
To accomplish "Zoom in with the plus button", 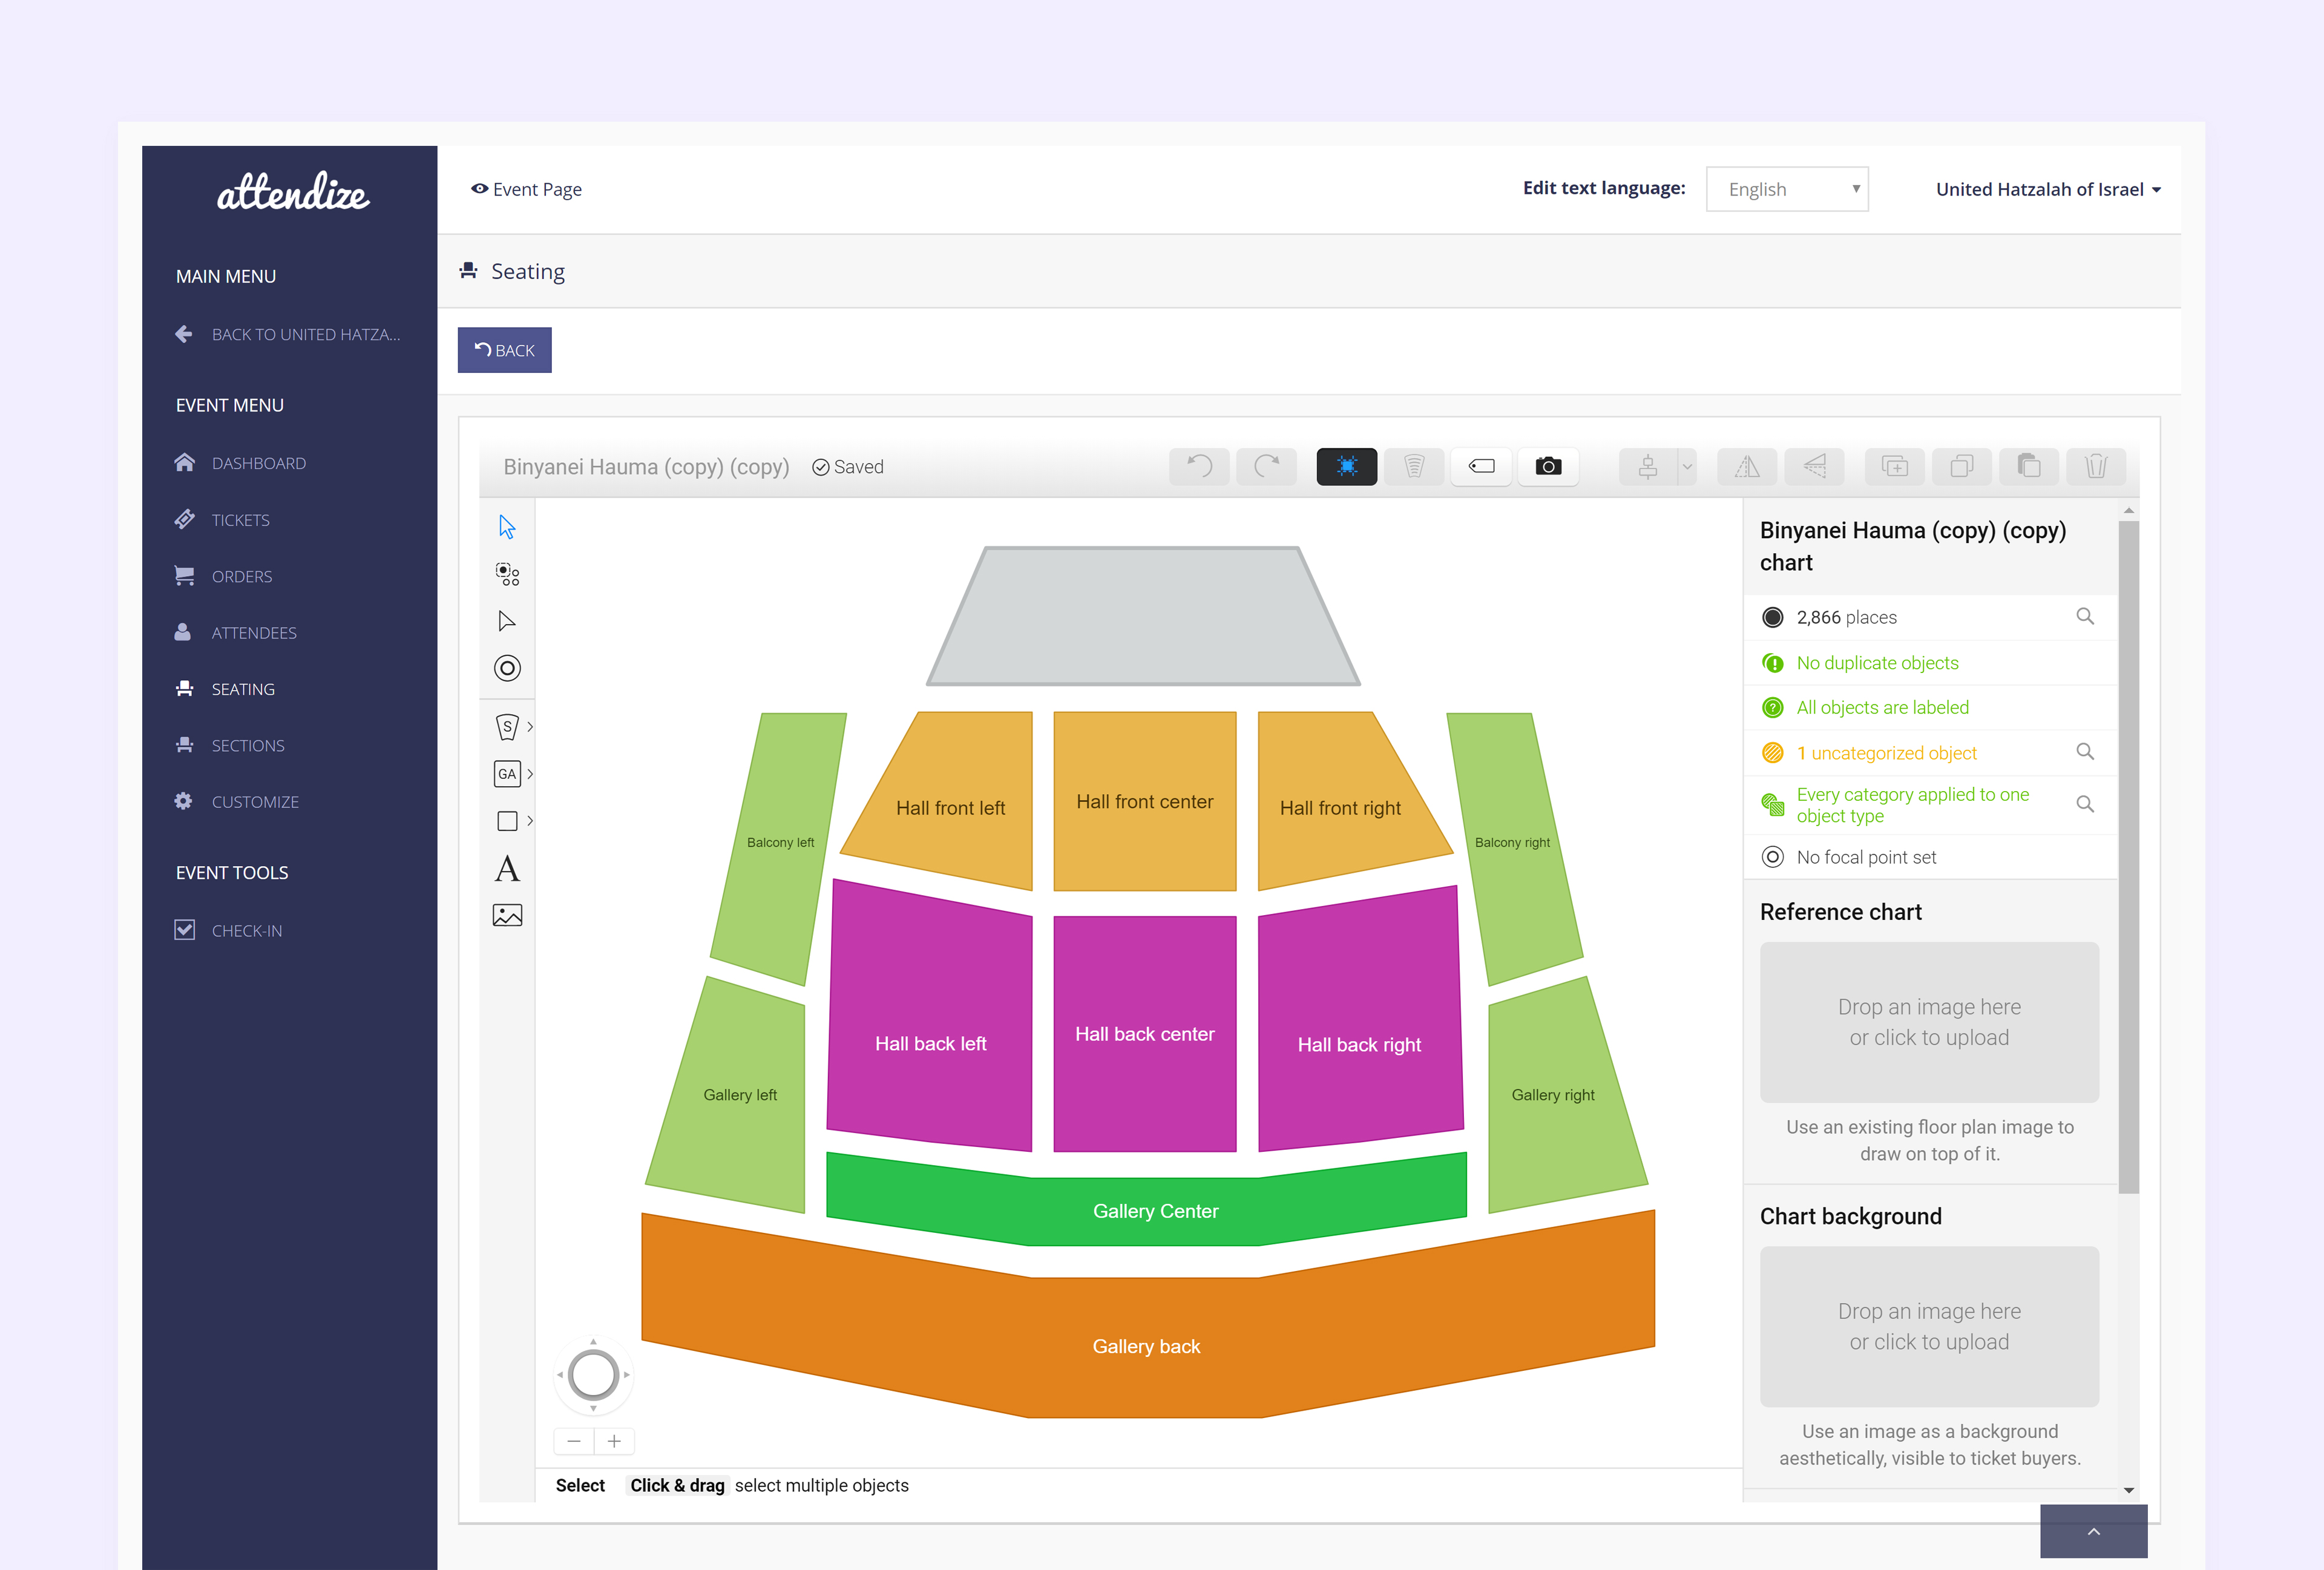I will point(614,1441).
